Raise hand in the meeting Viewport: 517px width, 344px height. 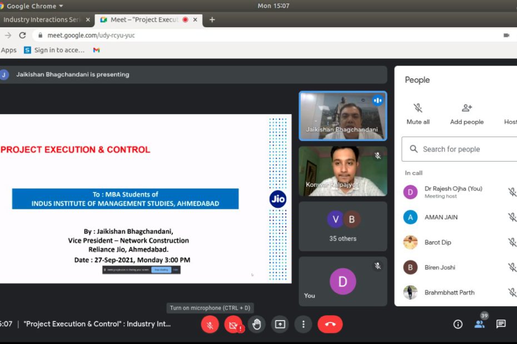256,325
